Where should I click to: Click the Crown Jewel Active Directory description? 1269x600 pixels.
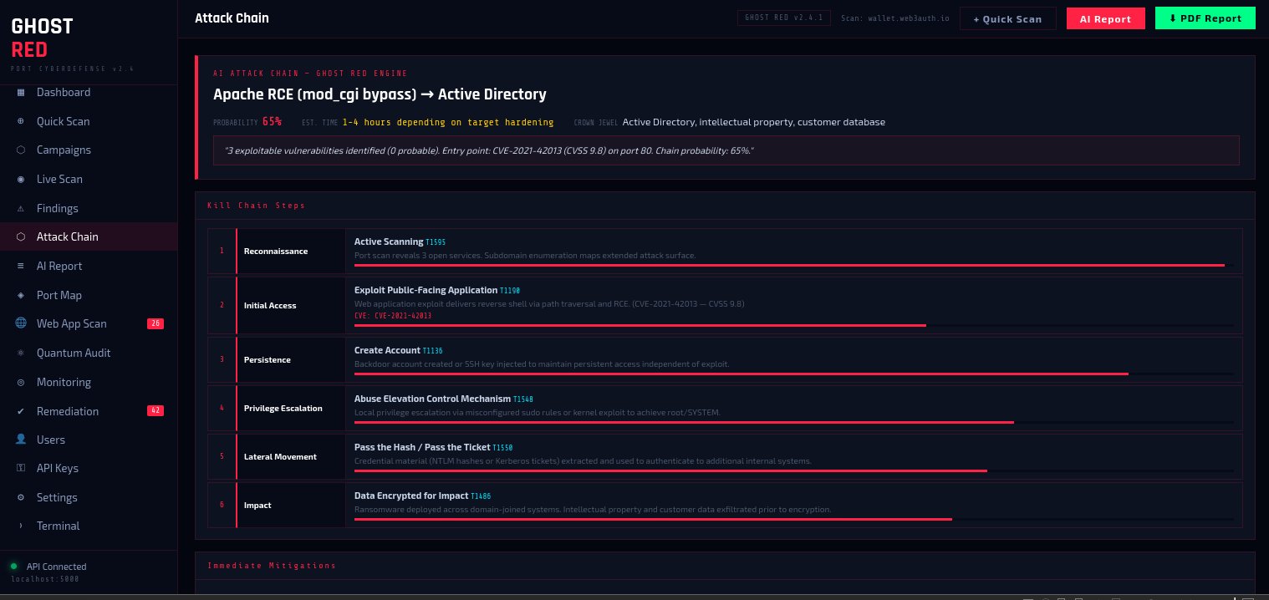point(754,122)
